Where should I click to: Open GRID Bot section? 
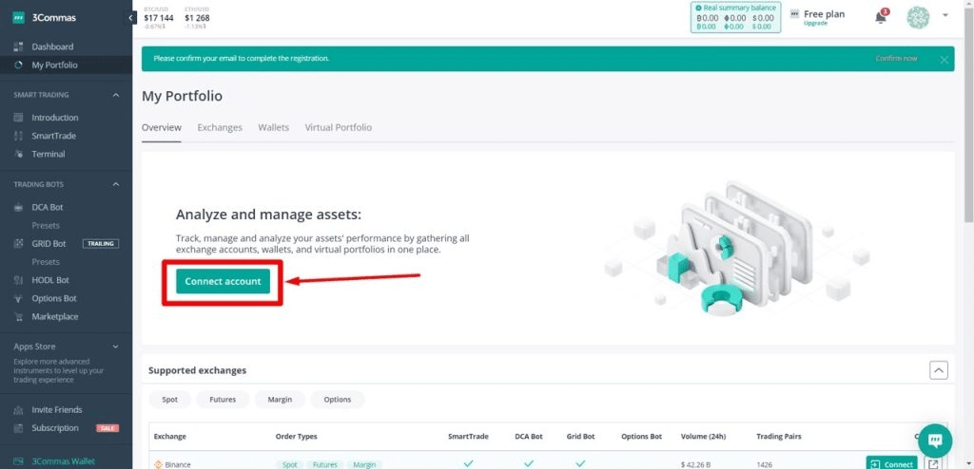(49, 244)
